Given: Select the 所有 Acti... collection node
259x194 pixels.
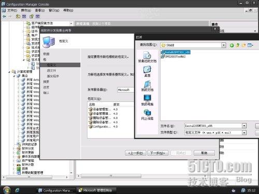Looking at the screenshot, I should click(x=31, y=80).
